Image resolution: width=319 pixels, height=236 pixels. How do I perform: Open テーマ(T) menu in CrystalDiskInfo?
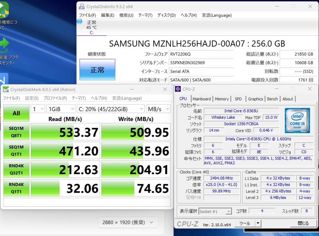145,15
